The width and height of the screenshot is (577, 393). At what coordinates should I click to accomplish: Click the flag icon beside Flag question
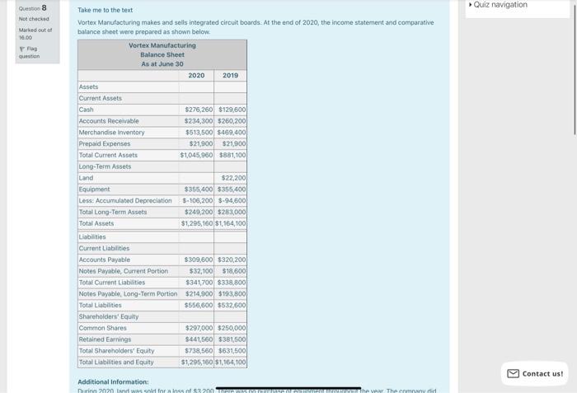pyautogui.click(x=21, y=49)
